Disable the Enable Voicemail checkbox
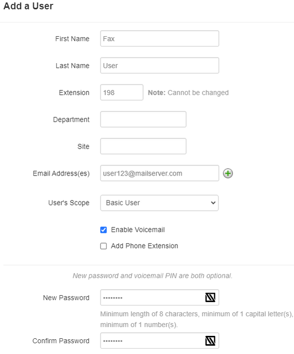This screenshot has width=294, height=354. [103, 229]
